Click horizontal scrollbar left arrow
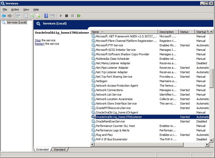This screenshot has width=215, height=158. pos(92,144)
